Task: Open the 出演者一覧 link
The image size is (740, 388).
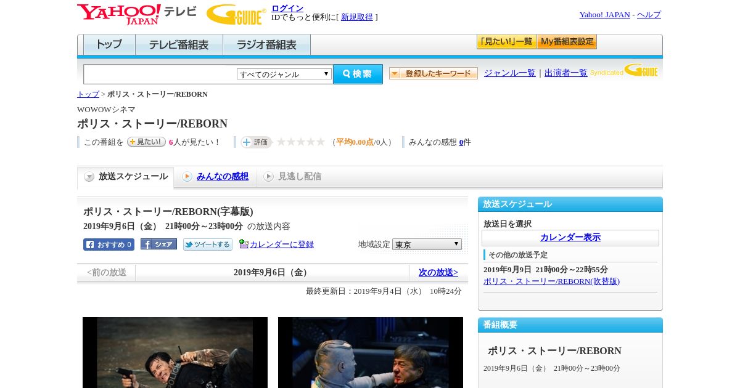Action: click(566, 73)
